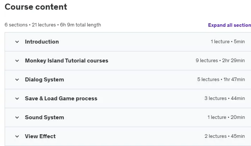Expand the Introduction section chevron

[x=17, y=42]
